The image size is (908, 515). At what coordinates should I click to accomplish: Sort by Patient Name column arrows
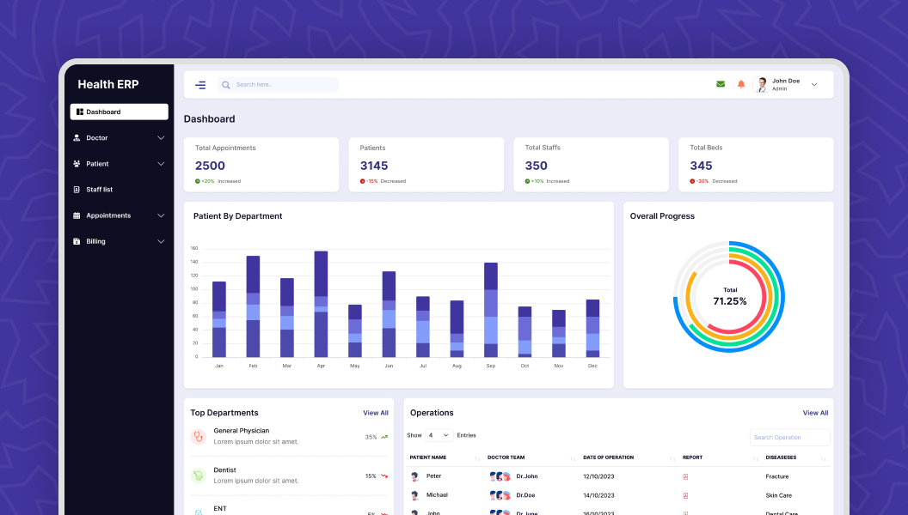click(x=477, y=458)
